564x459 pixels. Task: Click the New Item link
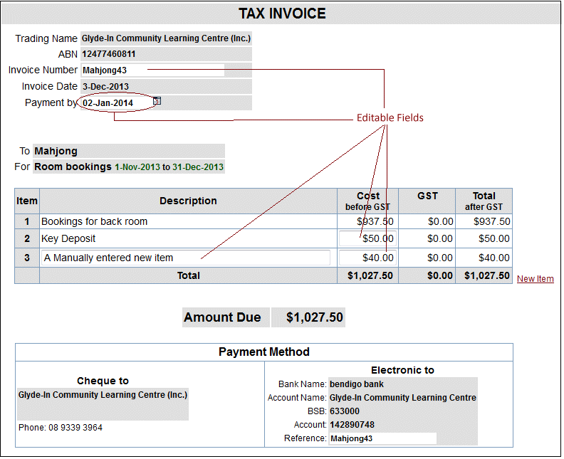535,279
